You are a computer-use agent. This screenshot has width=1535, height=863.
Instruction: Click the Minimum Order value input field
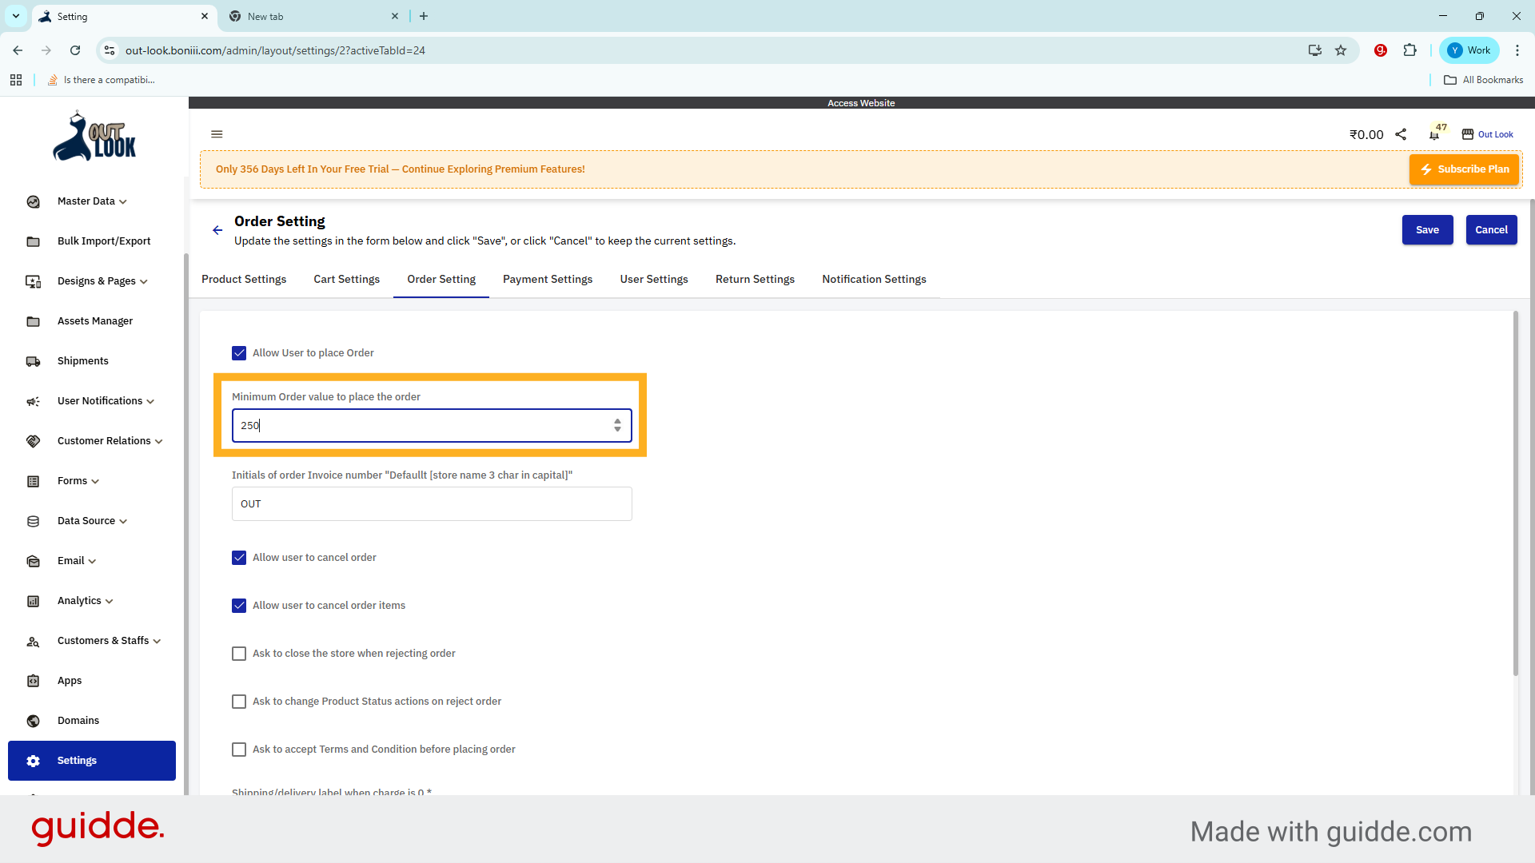point(432,425)
